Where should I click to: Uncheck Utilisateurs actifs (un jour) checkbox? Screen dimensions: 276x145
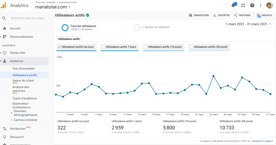[59, 47]
